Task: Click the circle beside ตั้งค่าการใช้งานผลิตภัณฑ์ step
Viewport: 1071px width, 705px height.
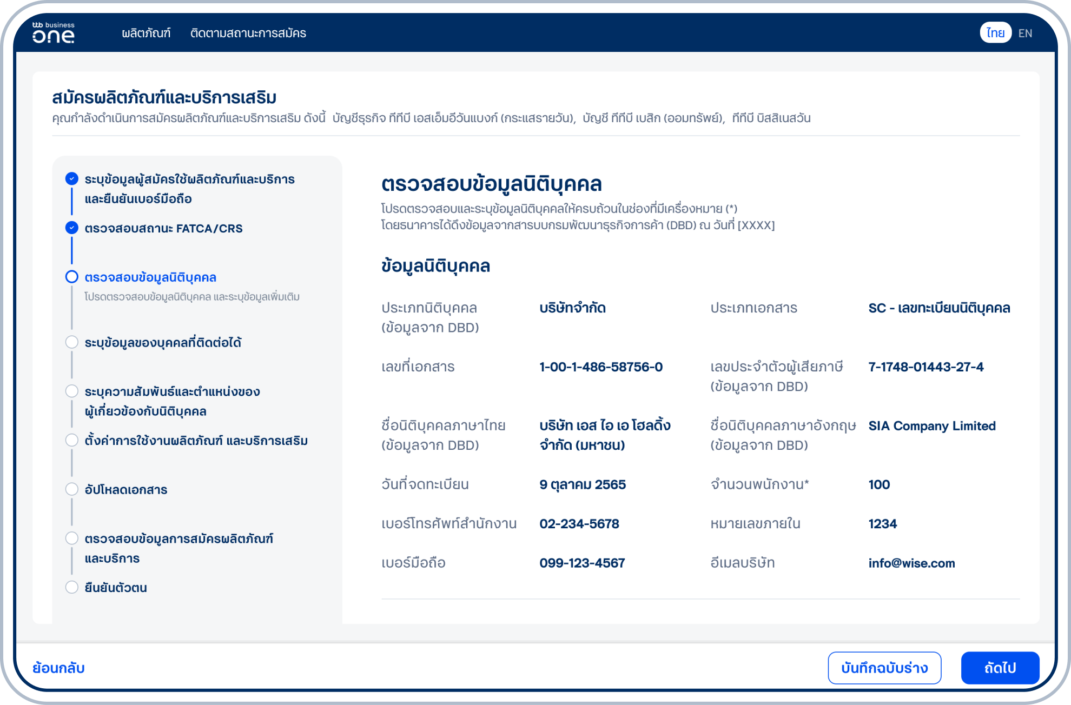Action: [x=72, y=440]
